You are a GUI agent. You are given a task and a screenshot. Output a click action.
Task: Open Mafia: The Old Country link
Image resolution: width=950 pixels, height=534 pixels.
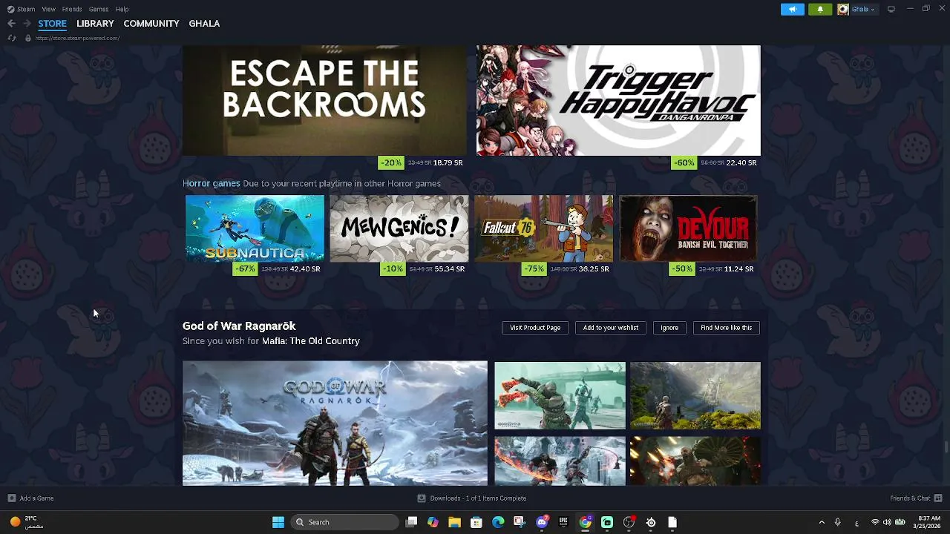click(310, 341)
